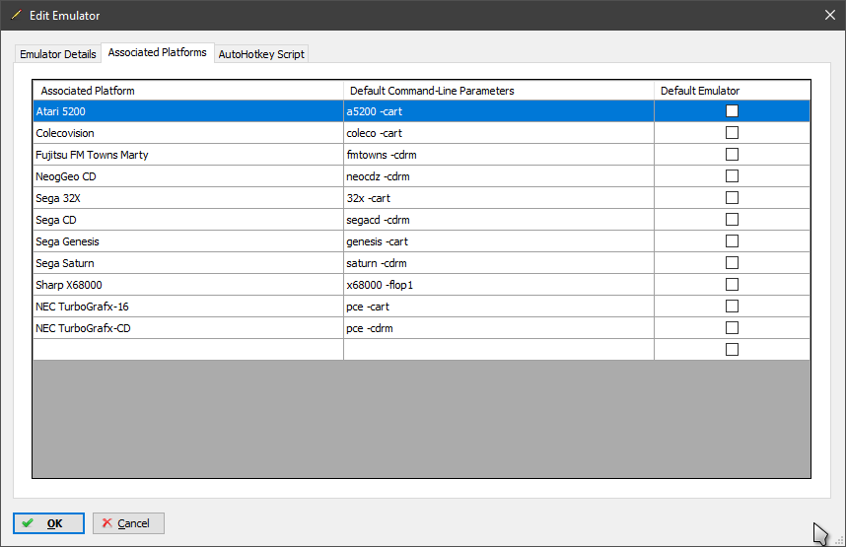
Task: Check Default Emulator for Atari 5200
Action: click(733, 111)
